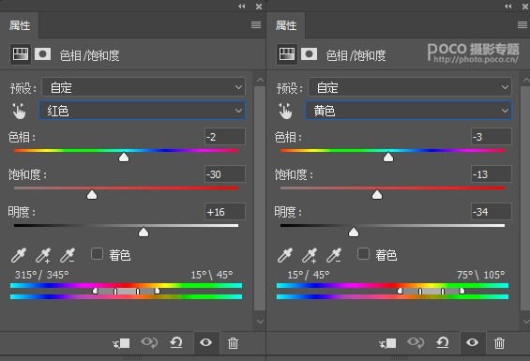This screenshot has height=361, width=530.
Task: Clip adjustment to layer in right panel
Action: coord(387,343)
